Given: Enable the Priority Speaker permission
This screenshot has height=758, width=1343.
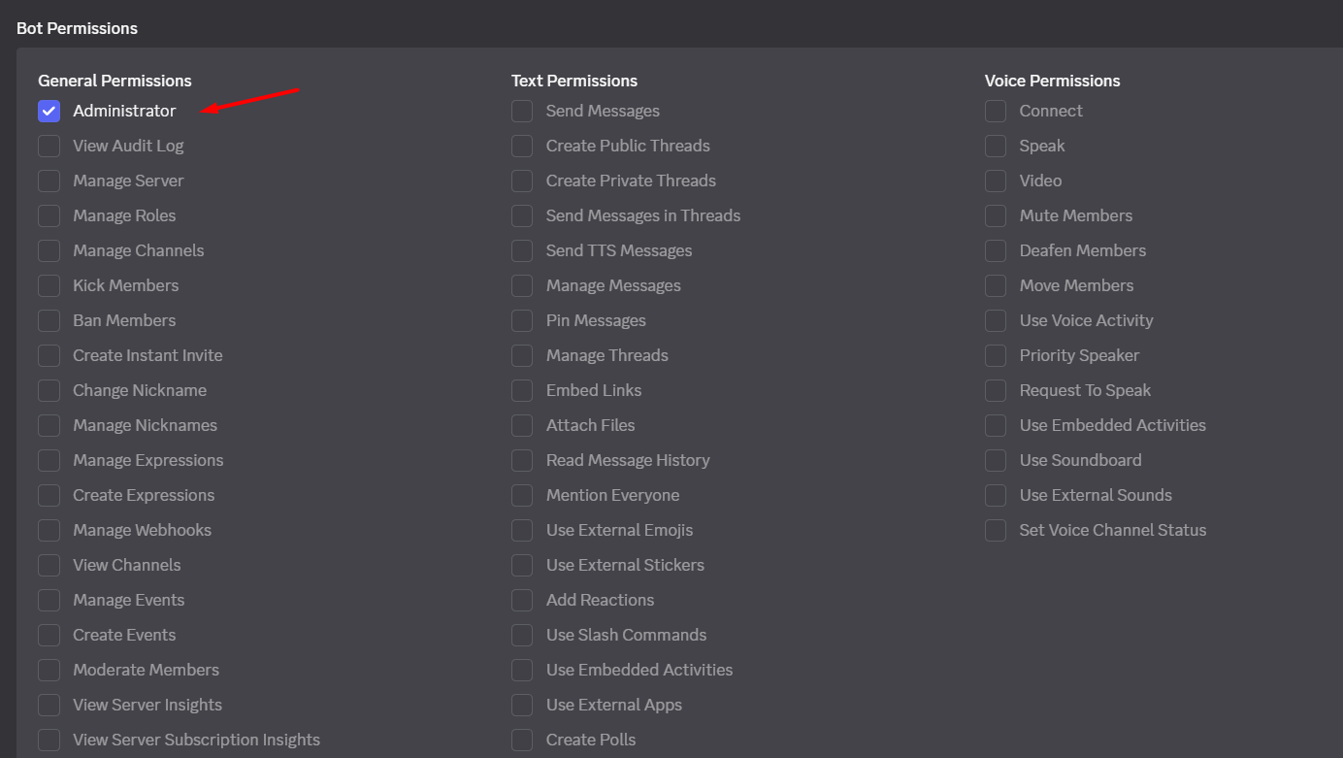Looking at the screenshot, I should (x=996, y=355).
